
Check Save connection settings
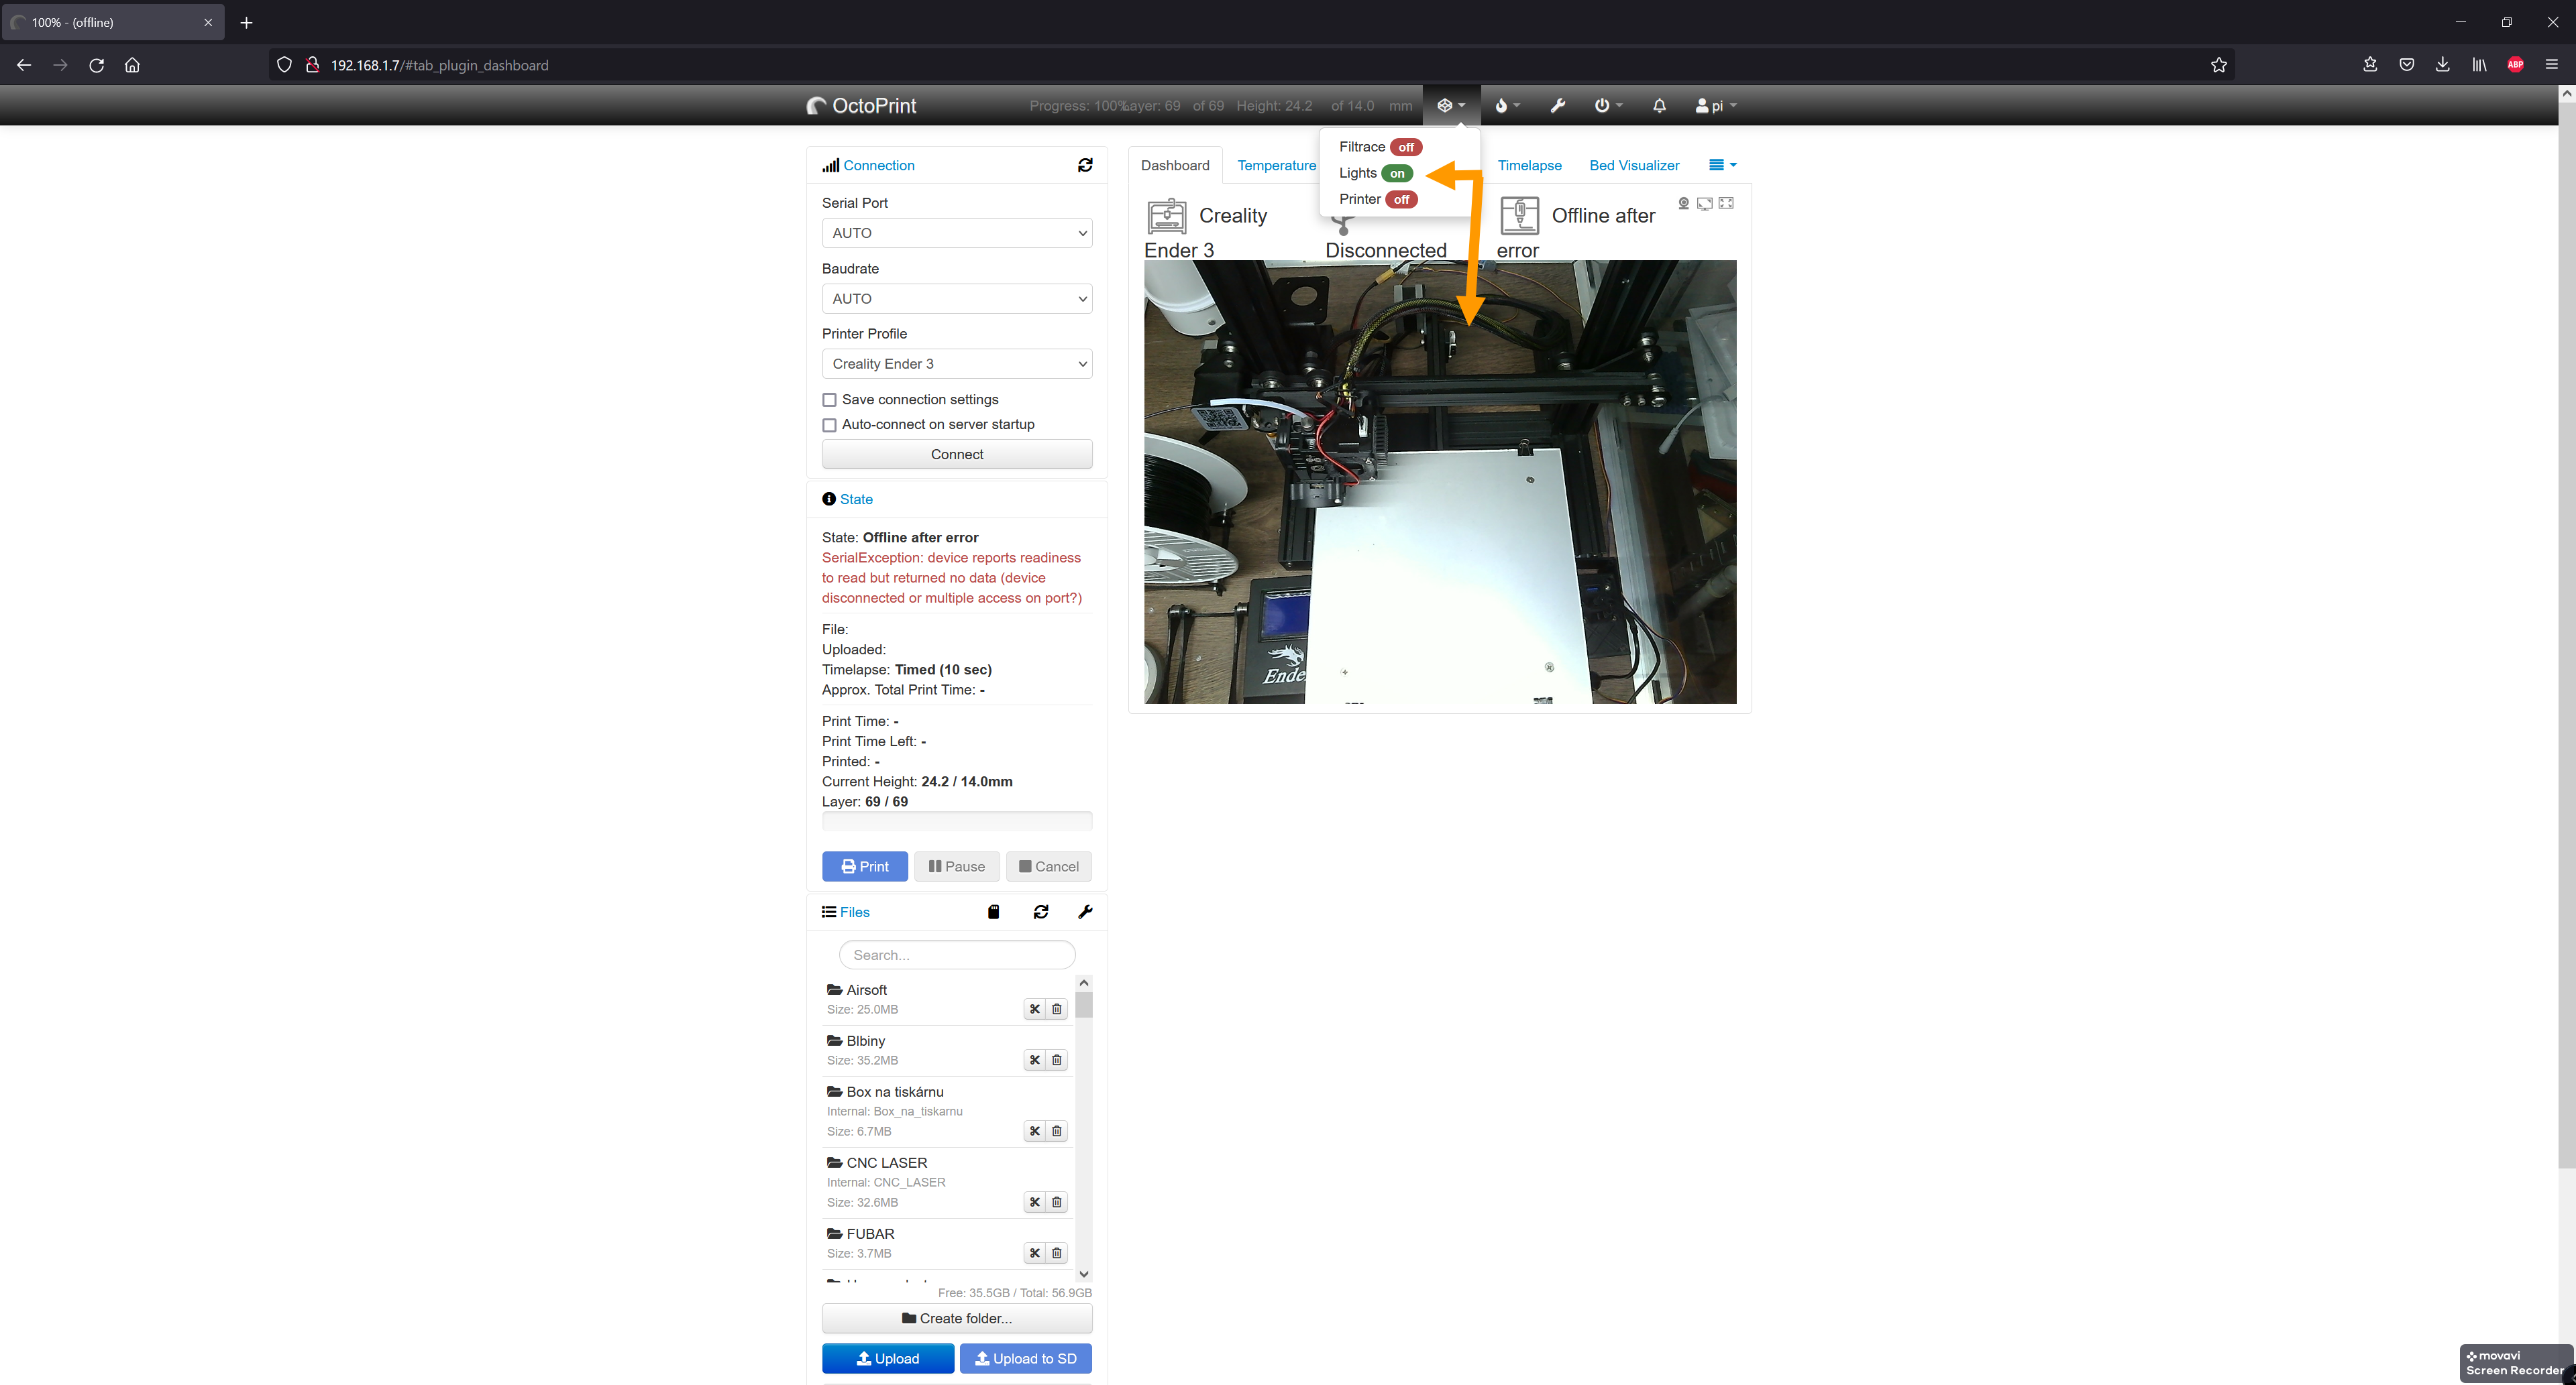pyautogui.click(x=829, y=400)
